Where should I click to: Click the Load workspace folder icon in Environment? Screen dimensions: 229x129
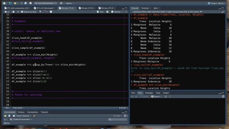tap(5, 116)
